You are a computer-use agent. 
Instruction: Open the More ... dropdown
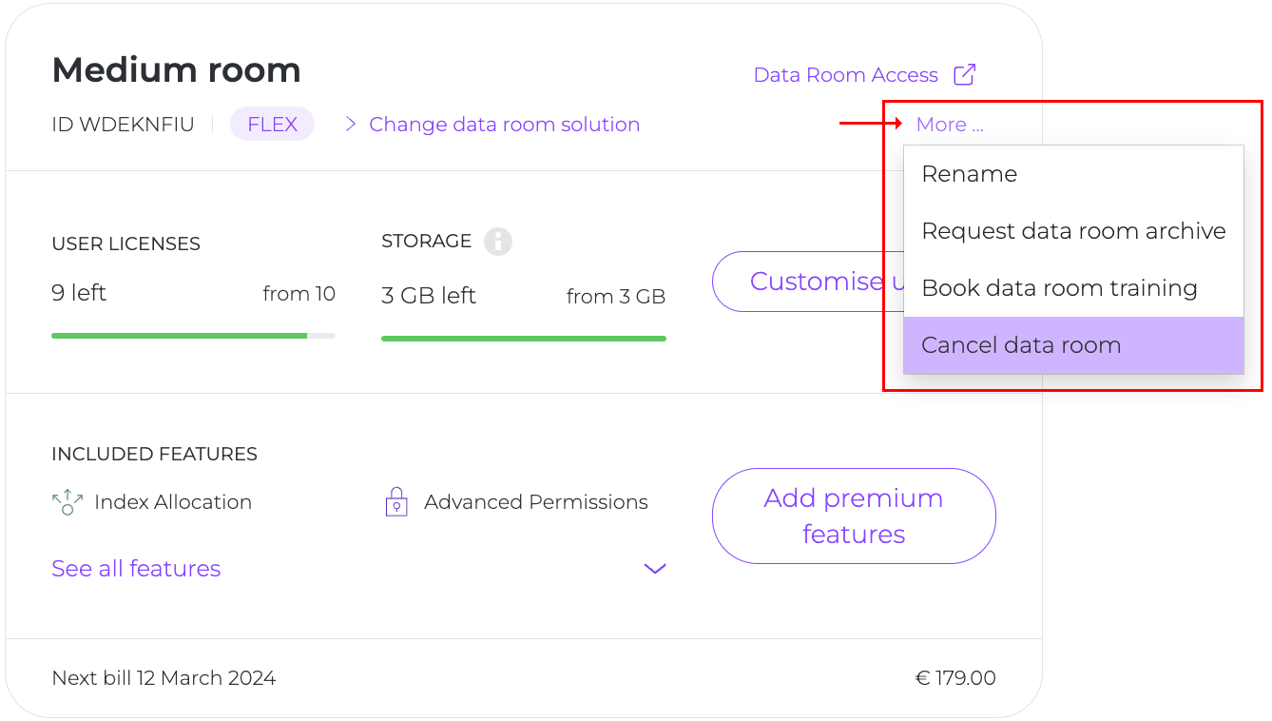pos(949,125)
